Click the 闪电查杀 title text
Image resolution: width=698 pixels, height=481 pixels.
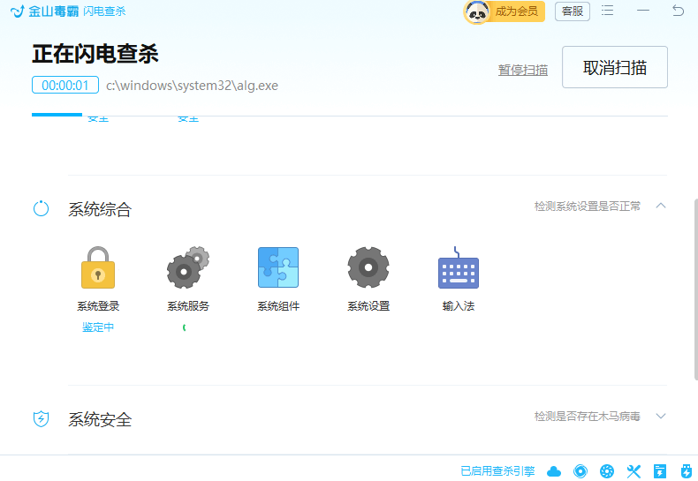pyautogui.click(x=104, y=11)
